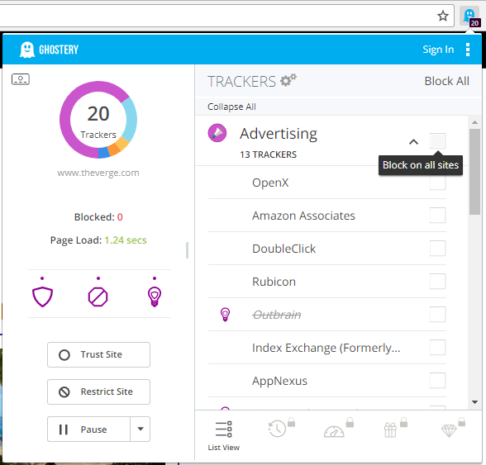Click the Sign In link

tap(438, 50)
